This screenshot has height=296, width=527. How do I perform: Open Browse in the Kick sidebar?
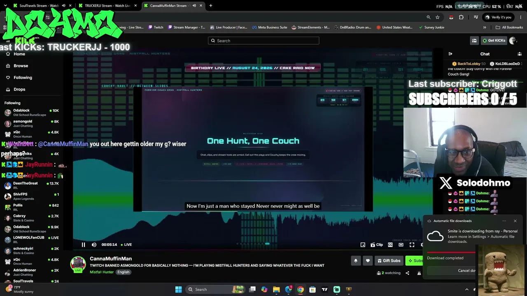(x=21, y=66)
